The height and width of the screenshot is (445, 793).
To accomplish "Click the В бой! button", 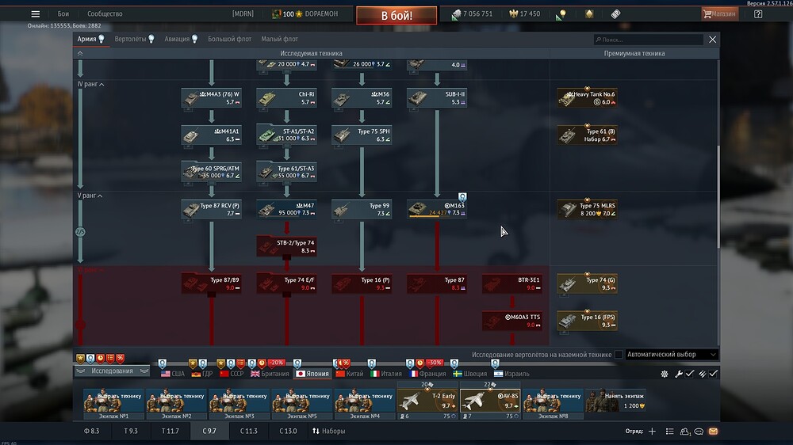I will pos(396,16).
